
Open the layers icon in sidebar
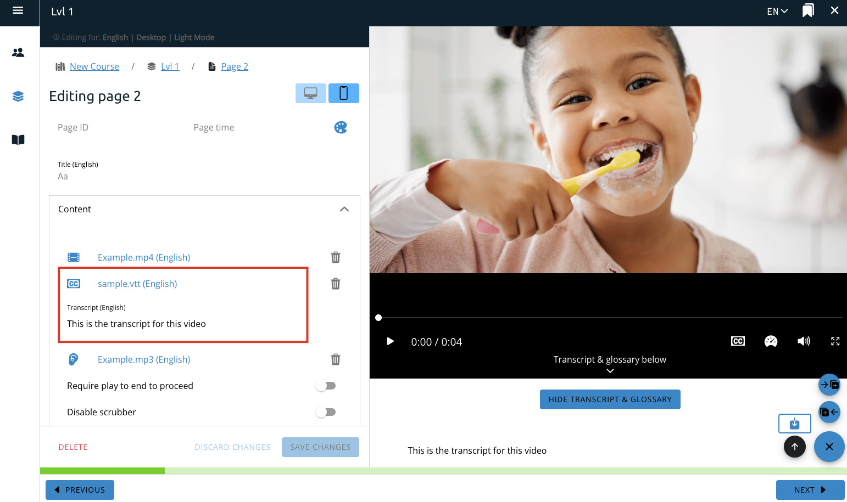tap(18, 97)
